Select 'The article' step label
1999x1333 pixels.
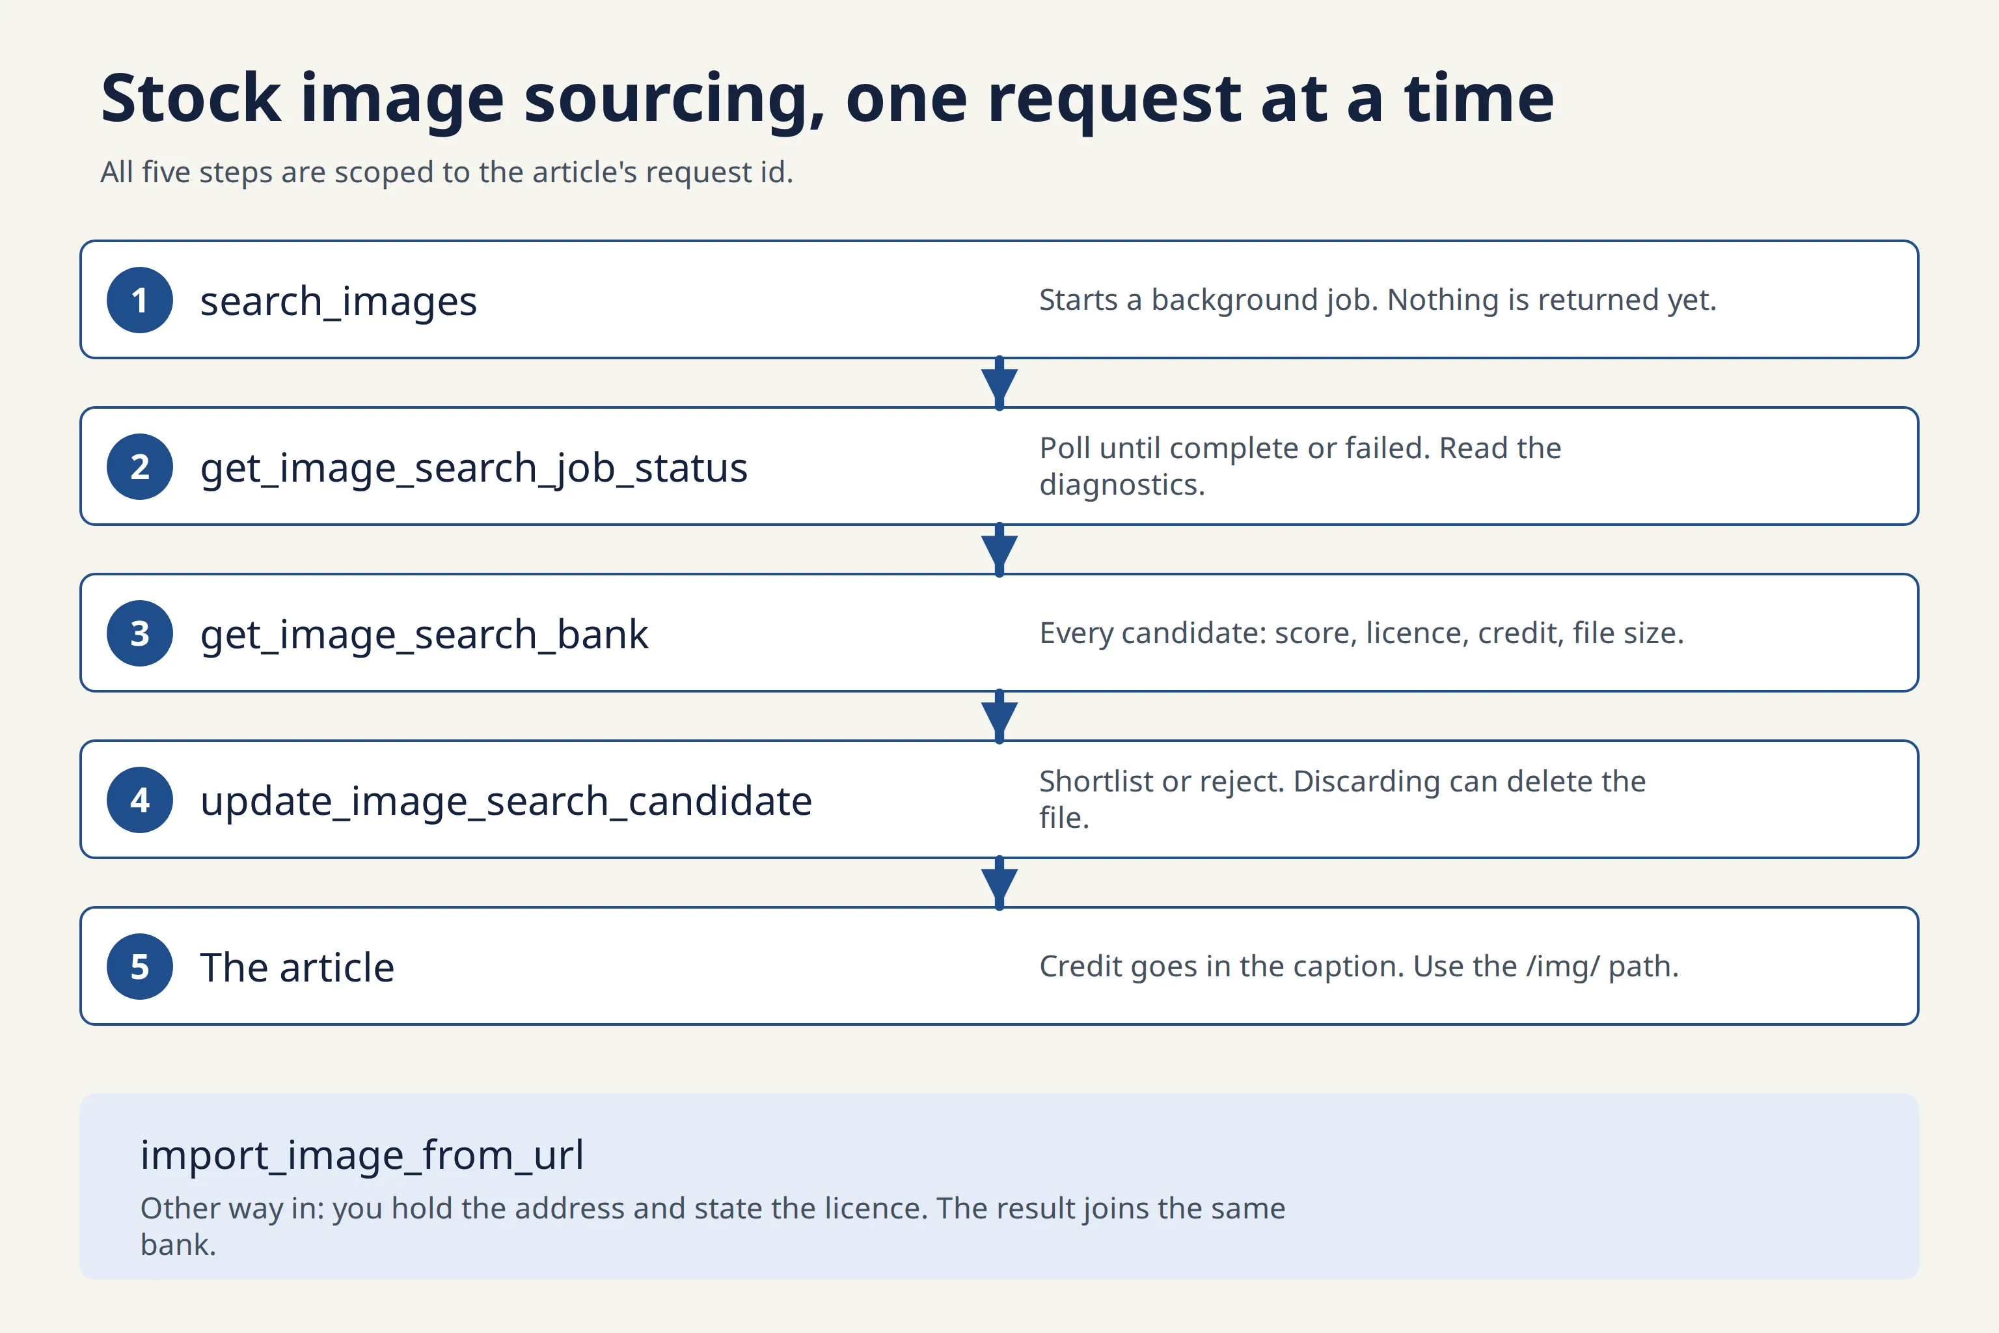click(297, 967)
